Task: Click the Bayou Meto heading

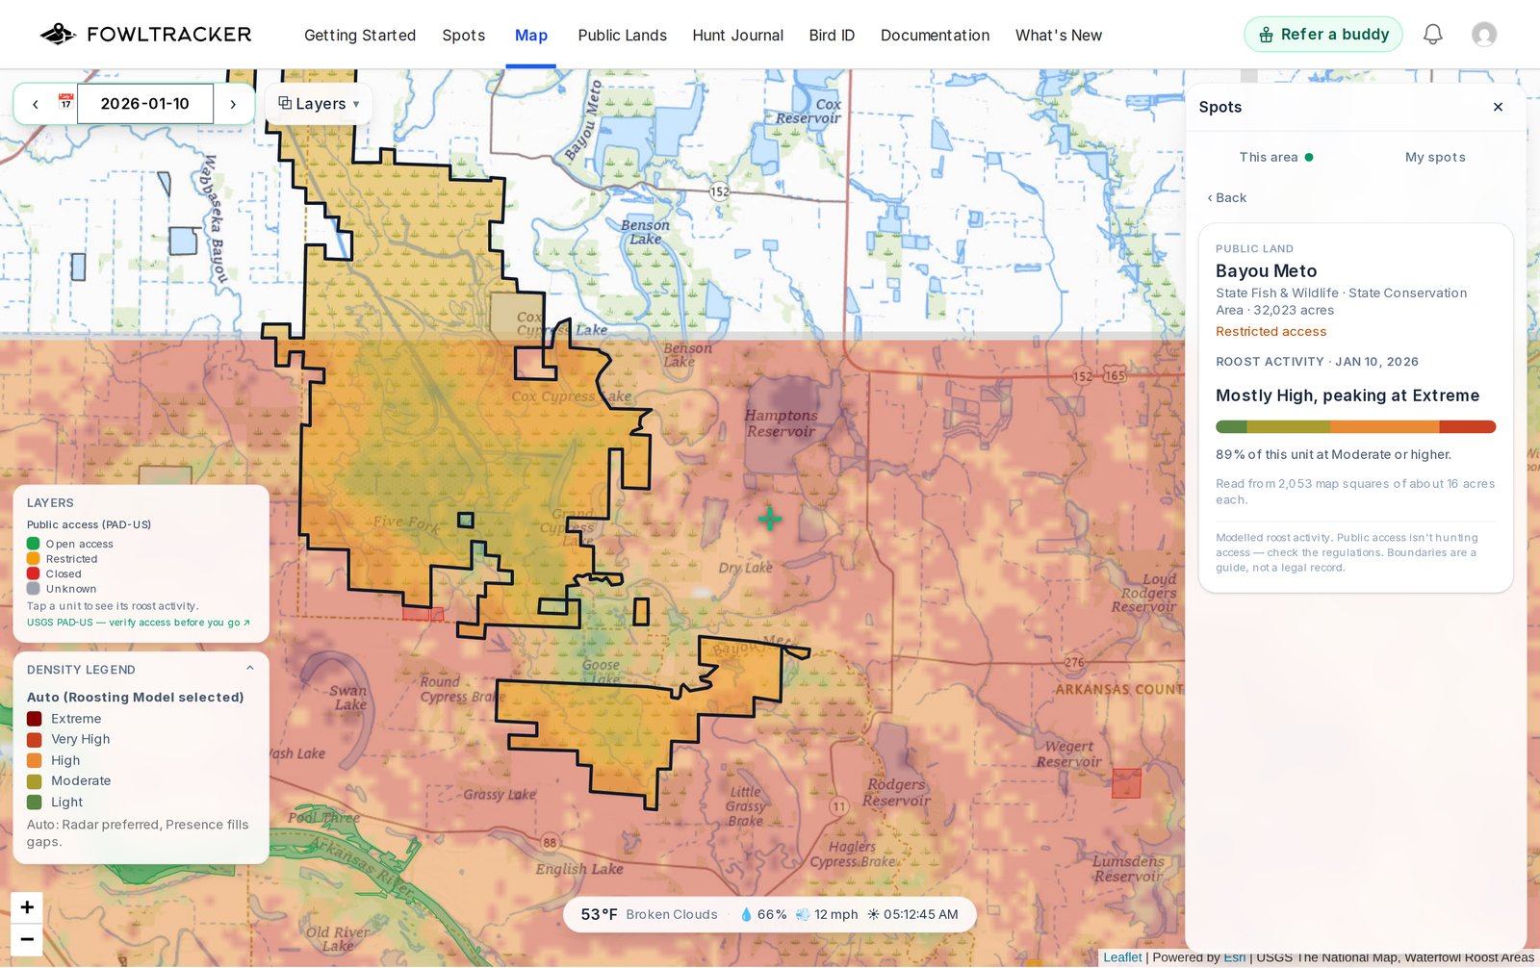Action: pyautogui.click(x=1266, y=271)
